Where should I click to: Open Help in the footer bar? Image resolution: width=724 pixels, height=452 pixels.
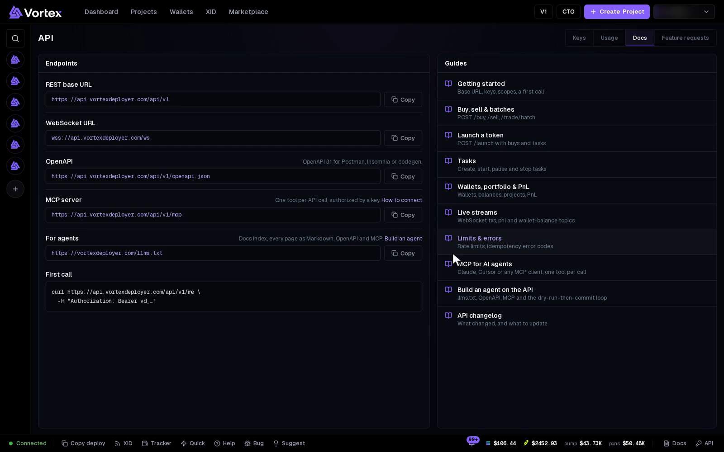click(224, 443)
